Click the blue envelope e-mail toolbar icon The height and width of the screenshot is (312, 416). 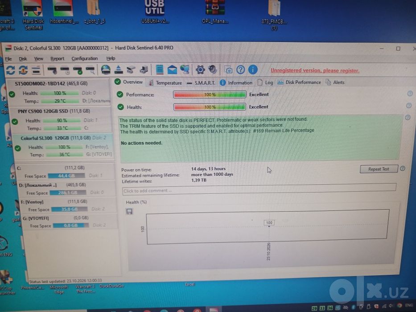coord(172,70)
